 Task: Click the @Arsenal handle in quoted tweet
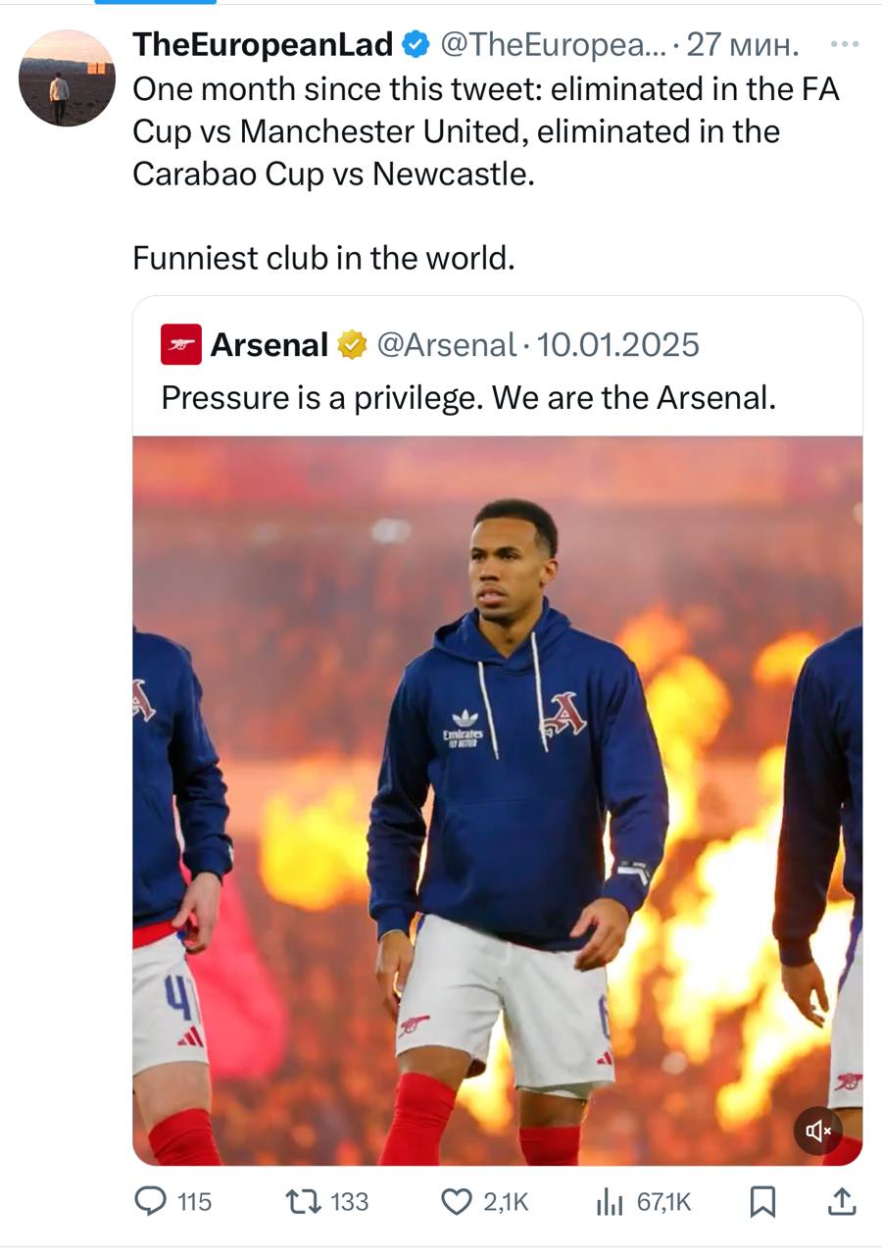click(446, 344)
